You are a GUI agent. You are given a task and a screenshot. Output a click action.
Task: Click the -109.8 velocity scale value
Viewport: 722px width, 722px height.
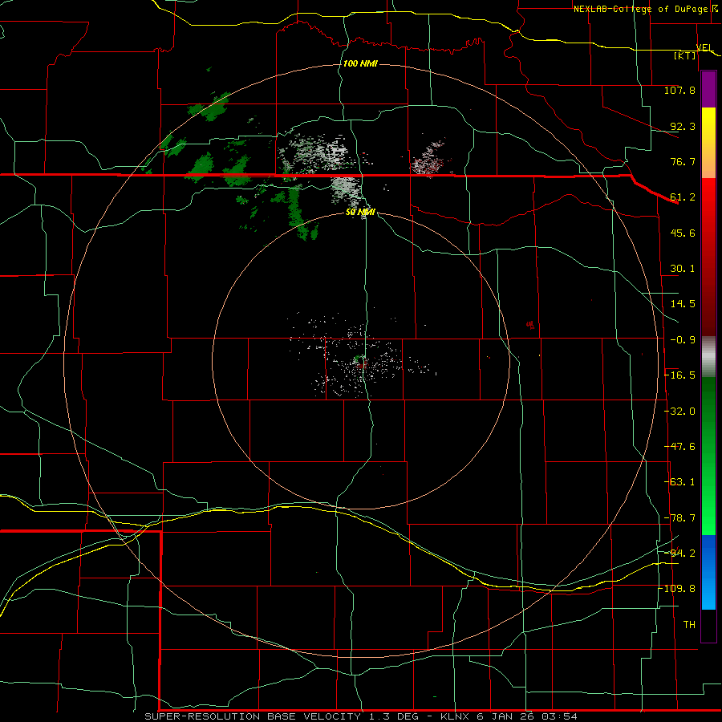678,589
